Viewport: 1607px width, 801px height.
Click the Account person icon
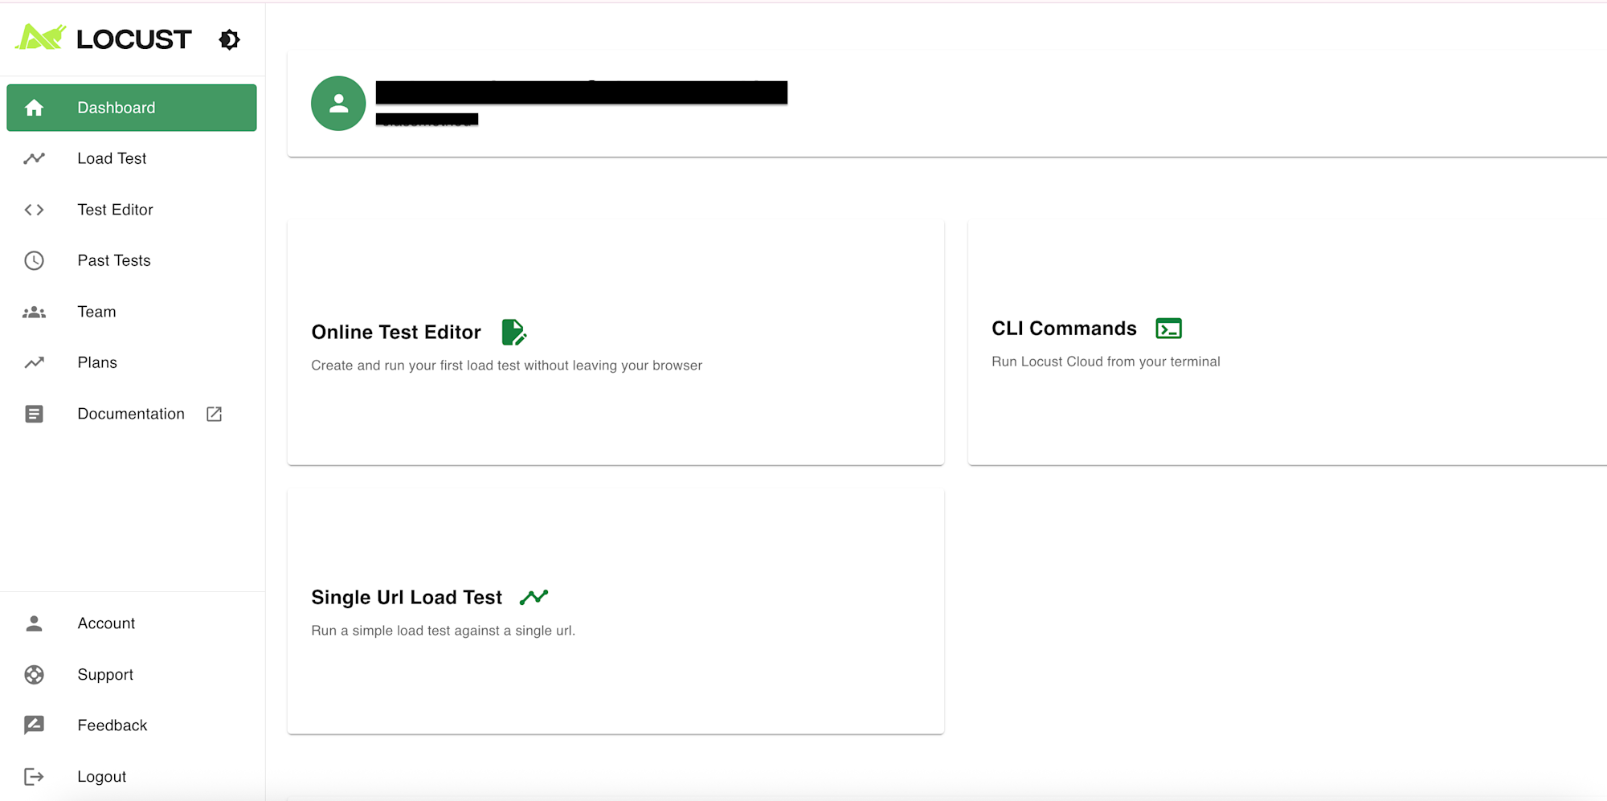tap(34, 623)
